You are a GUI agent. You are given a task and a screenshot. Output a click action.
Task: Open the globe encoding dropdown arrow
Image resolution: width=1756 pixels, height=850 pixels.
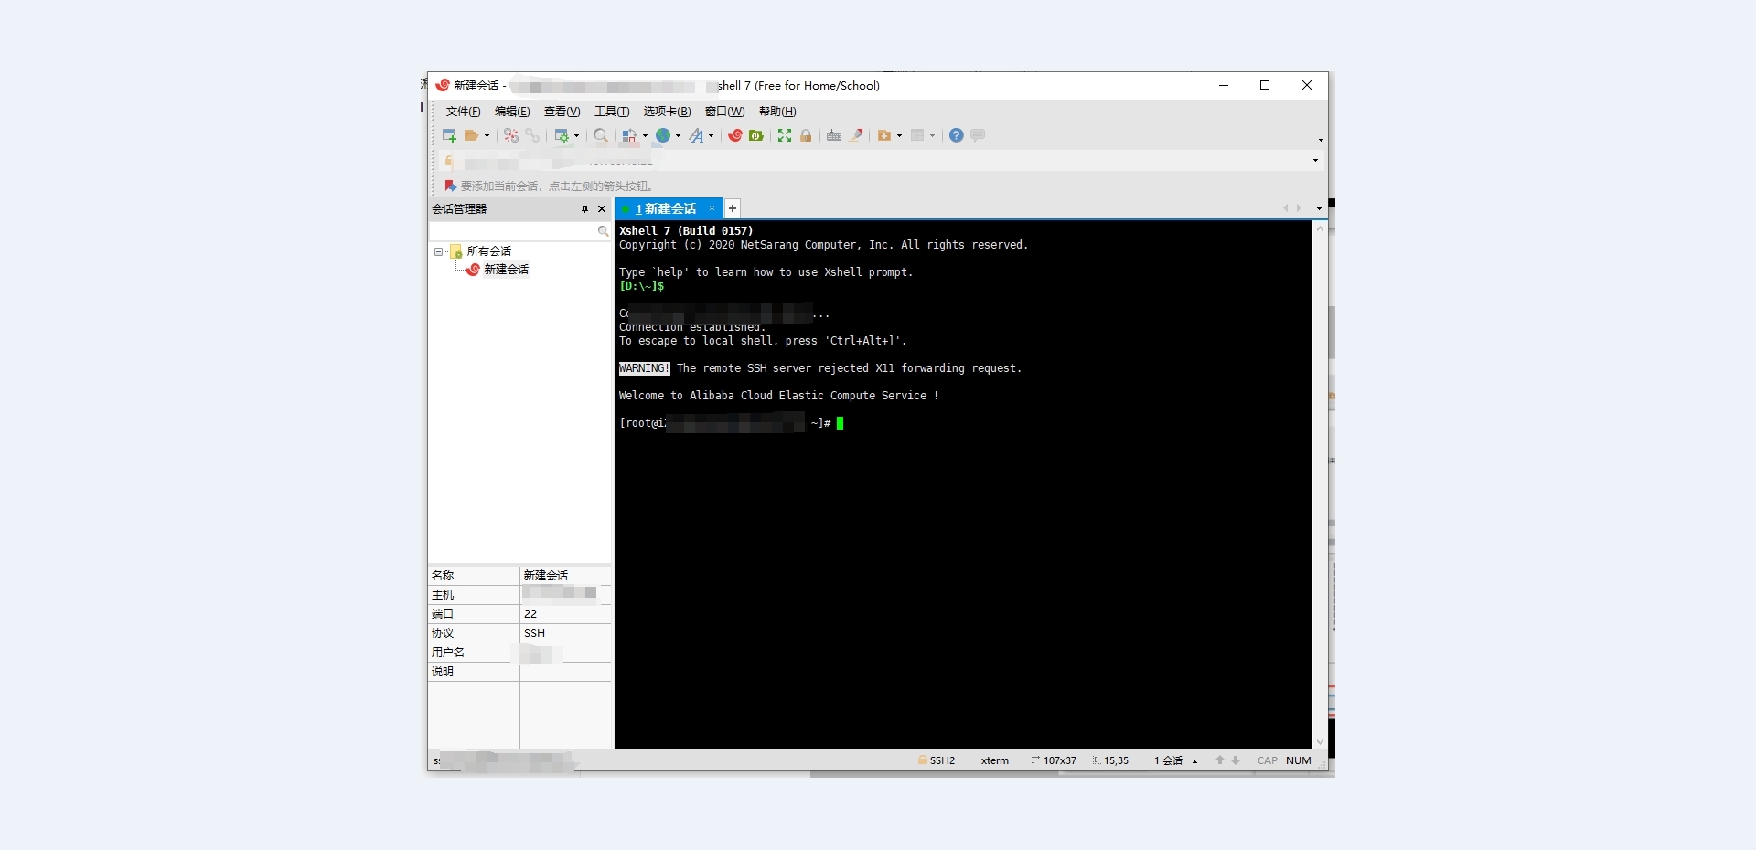tap(678, 136)
